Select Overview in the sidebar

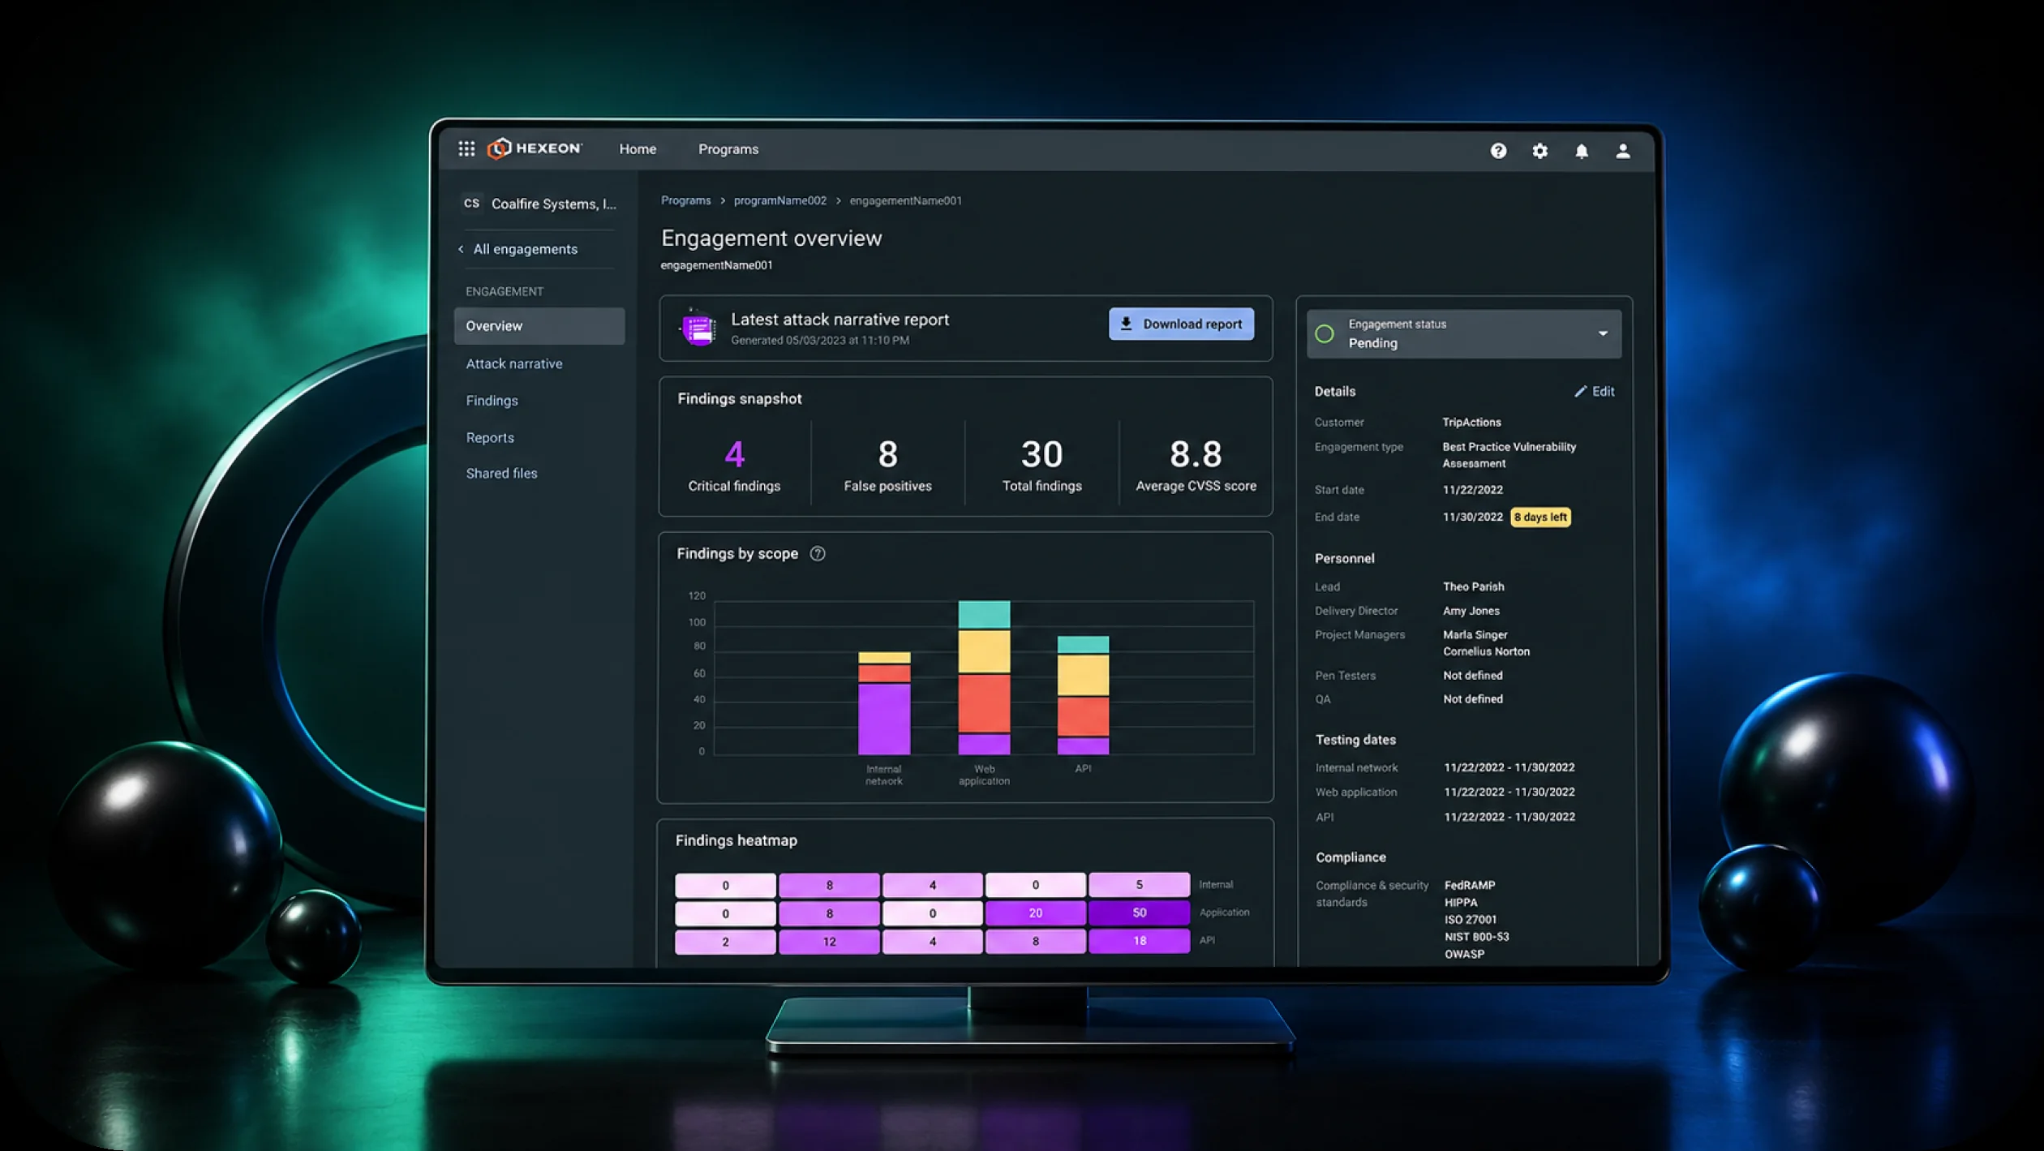click(x=539, y=326)
